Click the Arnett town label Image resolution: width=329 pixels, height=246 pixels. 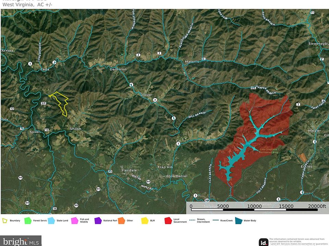(x=7, y=51)
